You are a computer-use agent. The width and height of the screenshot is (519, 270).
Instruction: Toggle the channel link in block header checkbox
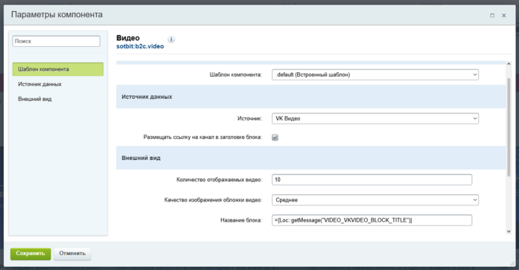(275, 137)
